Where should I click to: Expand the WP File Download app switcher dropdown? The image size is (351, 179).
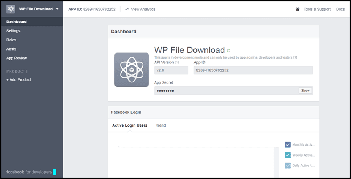(57, 9)
